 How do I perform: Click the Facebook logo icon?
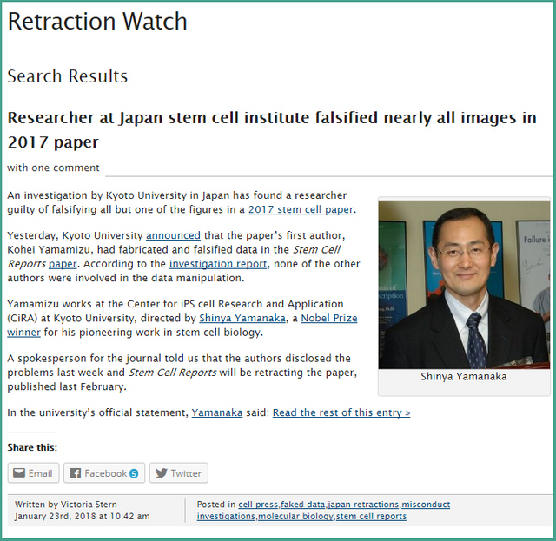pyautogui.click(x=76, y=473)
